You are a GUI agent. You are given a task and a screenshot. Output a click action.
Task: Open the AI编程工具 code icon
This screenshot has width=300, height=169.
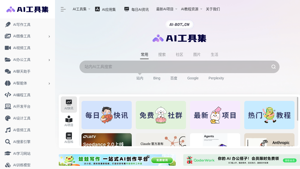[8, 95]
